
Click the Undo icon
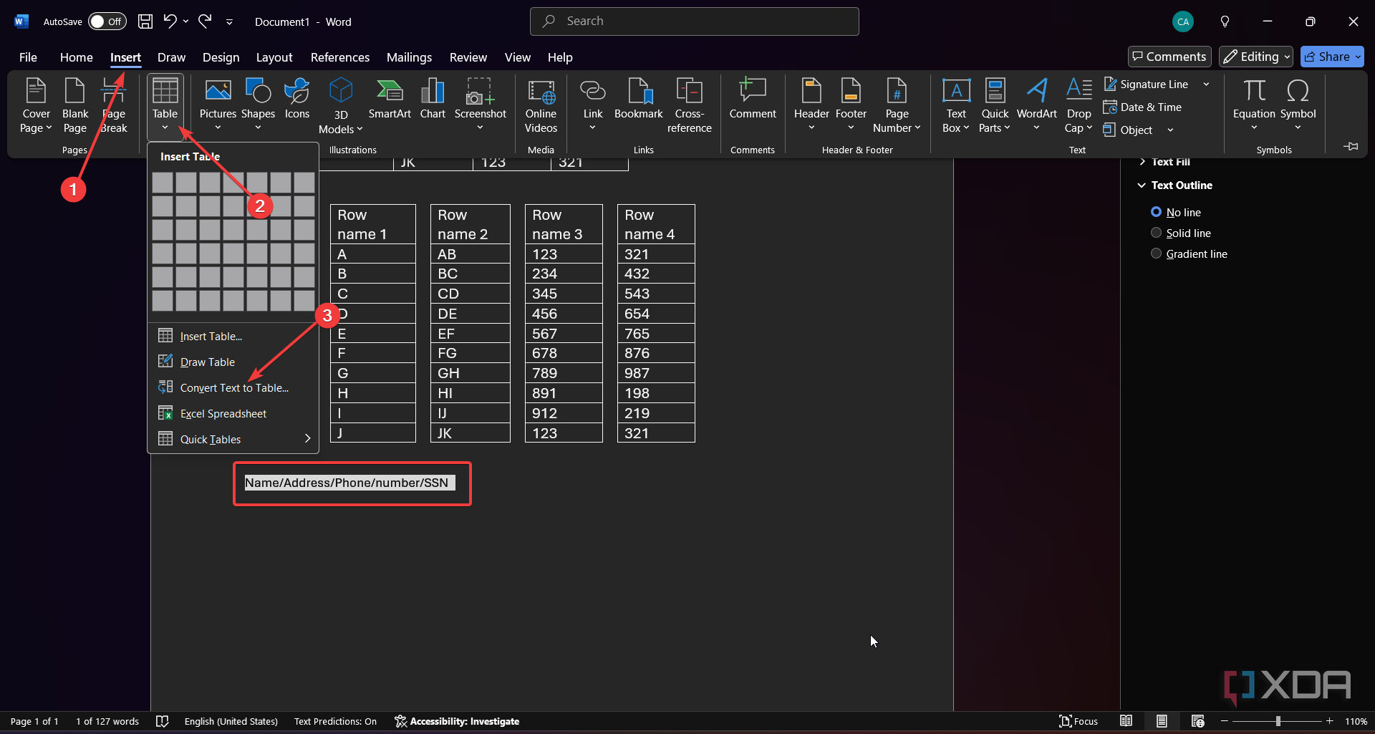tap(170, 21)
